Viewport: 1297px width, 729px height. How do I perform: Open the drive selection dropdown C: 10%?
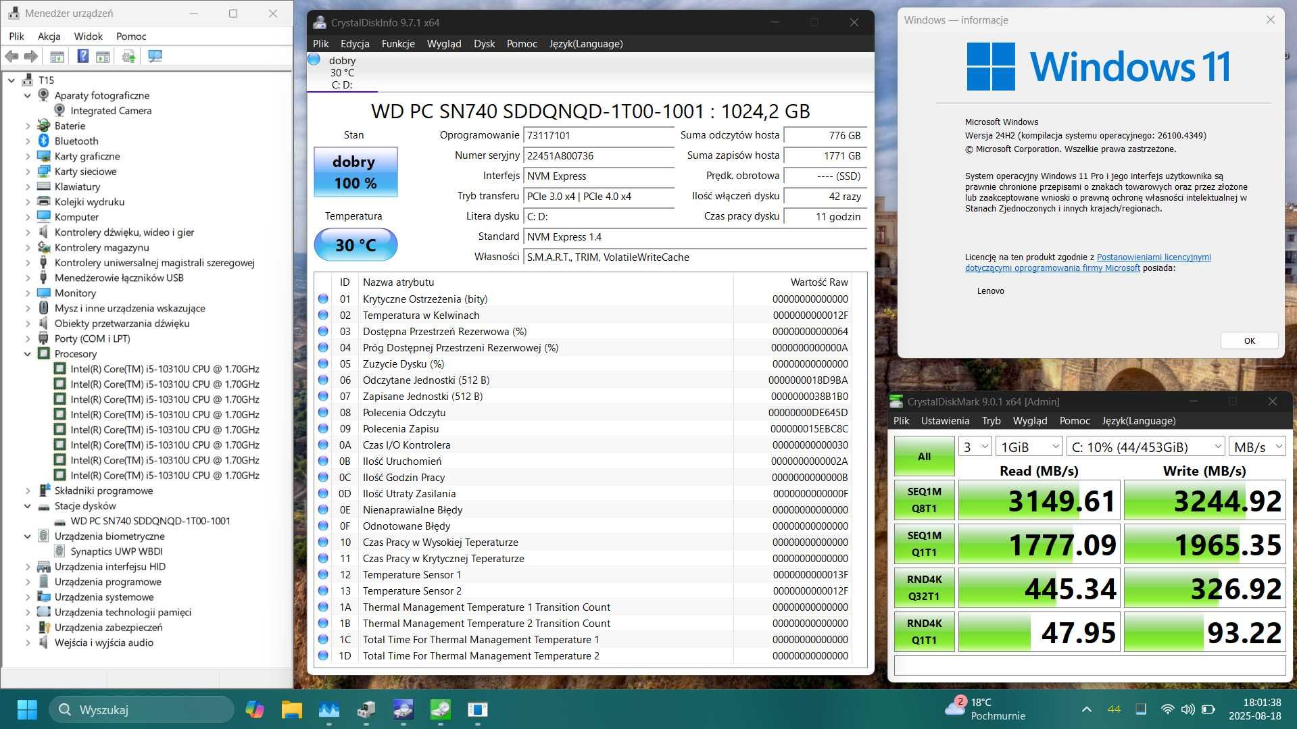[x=1146, y=447]
